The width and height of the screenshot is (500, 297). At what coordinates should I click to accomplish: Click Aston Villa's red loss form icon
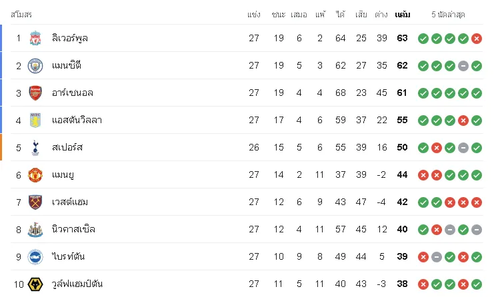[x=463, y=121]
